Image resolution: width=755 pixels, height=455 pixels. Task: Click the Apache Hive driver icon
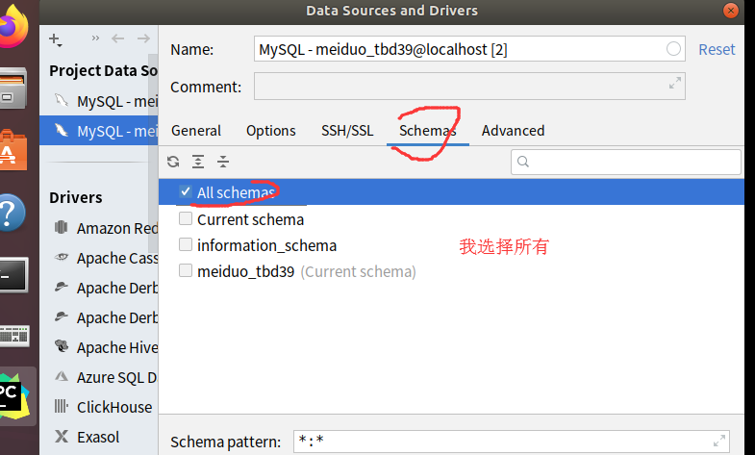coord(62,345)
